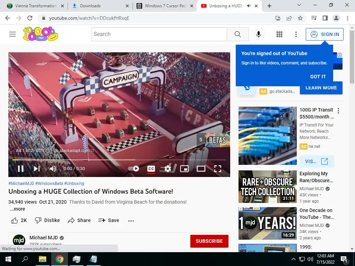The image size is (355, 266).
Task: Start voice search with the microphone
Action: (259, 34)
